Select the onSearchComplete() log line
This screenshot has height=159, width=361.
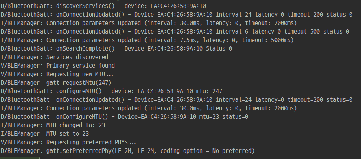click(x=116, y=49)
